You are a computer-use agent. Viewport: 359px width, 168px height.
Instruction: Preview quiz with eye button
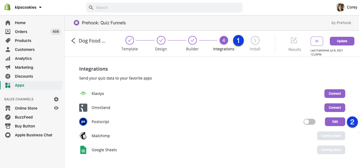click(x=317, y=41)
